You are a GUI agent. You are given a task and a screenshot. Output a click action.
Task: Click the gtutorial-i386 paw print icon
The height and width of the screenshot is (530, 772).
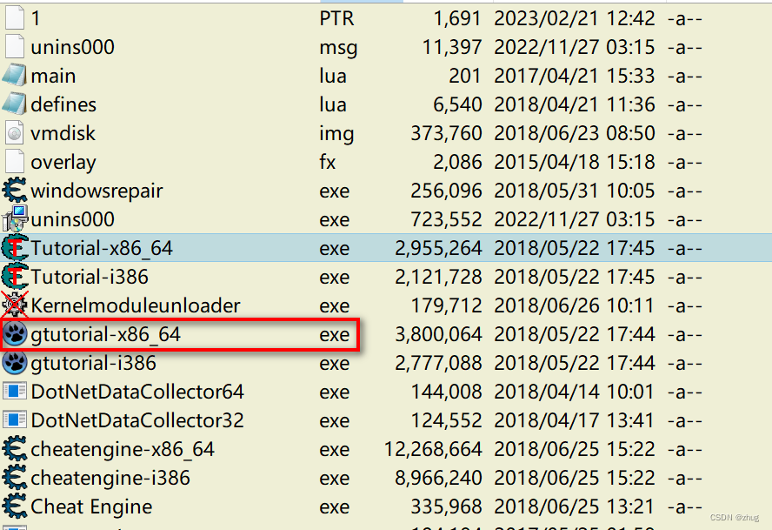tap(15, 363)
